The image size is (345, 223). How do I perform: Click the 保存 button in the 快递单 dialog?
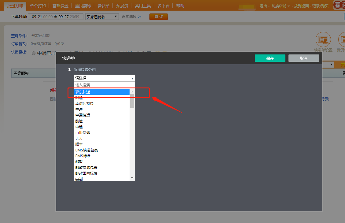[x=270, y=58]
